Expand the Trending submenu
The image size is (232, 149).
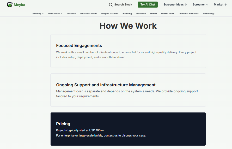point(38,14)
